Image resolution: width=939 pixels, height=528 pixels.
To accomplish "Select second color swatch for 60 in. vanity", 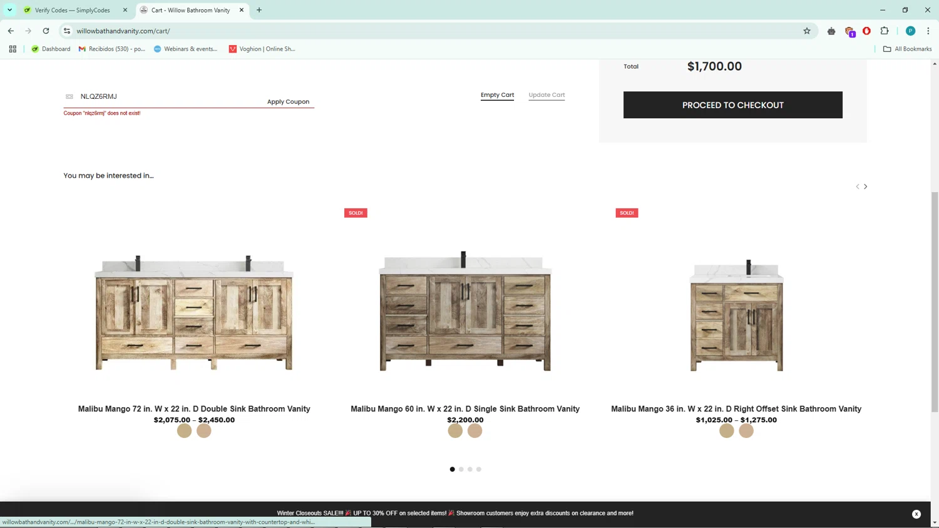I will point(475,430).
